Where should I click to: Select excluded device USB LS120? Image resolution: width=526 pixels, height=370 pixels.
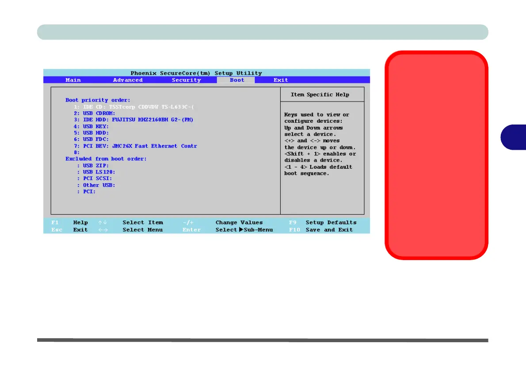pos(96,172)
